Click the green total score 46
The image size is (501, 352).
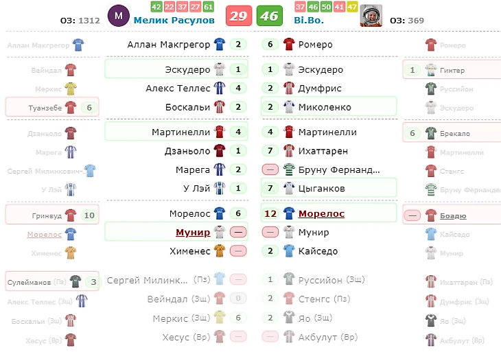[268, 16]
